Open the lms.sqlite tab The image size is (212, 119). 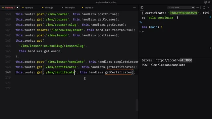click(70, 8)
